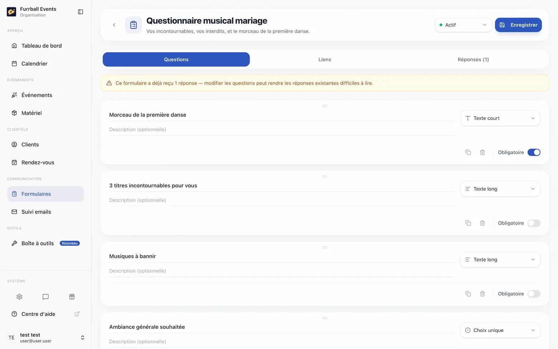Enable Obligatoire for '3 titres incontournables'
The height and width of the screenshot is (349, 558).
point(534,223)
